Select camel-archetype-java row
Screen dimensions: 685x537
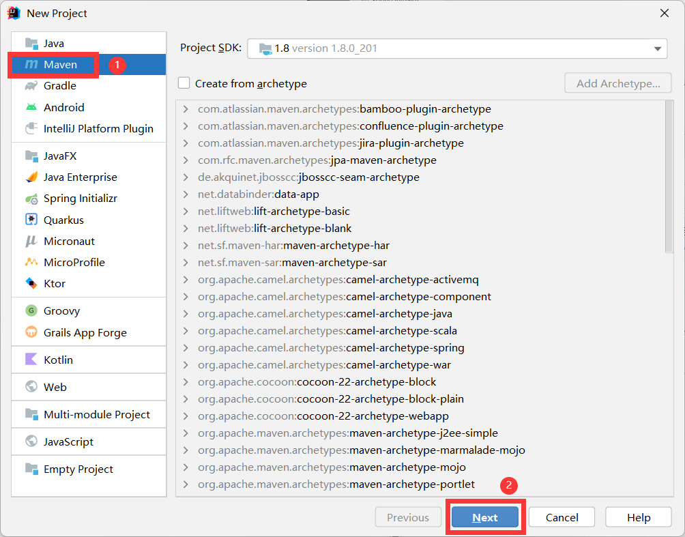point(421,314)
